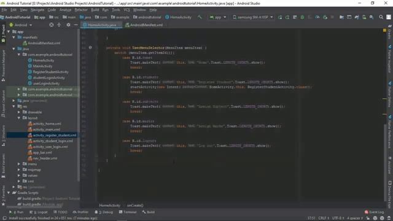Open the Navigate menu
393x221 pixels.
pyautogui.click(x=37, y=10)
